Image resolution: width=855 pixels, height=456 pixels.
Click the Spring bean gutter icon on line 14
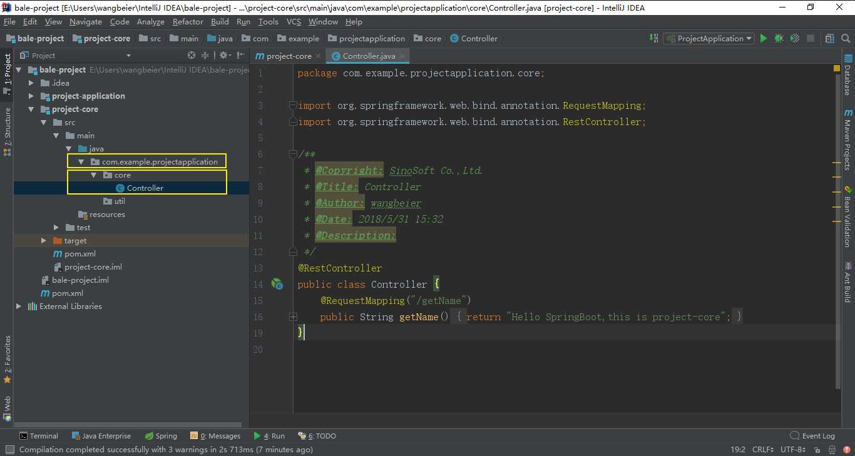point(277,284)
